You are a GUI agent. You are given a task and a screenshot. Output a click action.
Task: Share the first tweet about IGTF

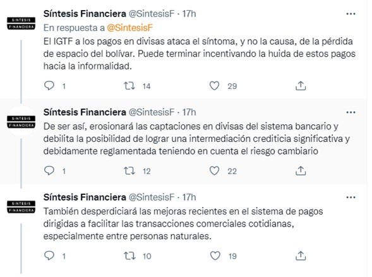click(x=301, y=86)
